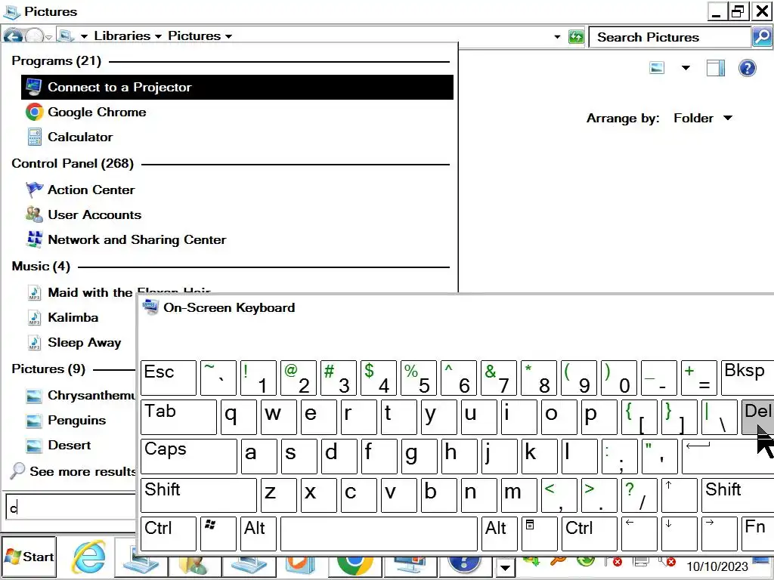
Task: Click the search magnifier button in Explorer
Action: pos(762,37)
